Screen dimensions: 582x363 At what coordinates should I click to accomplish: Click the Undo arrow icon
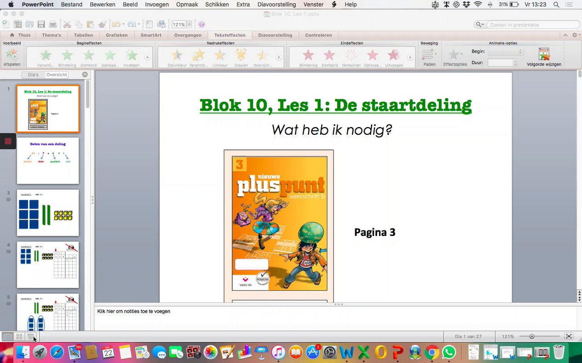[116, 24]
